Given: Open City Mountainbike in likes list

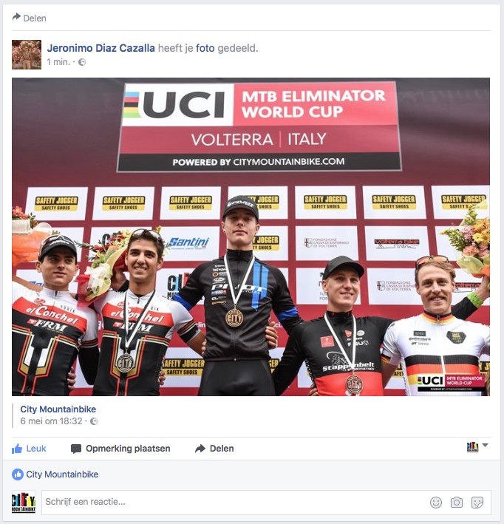Looking at the screenshot, I should tap(62, 474).
